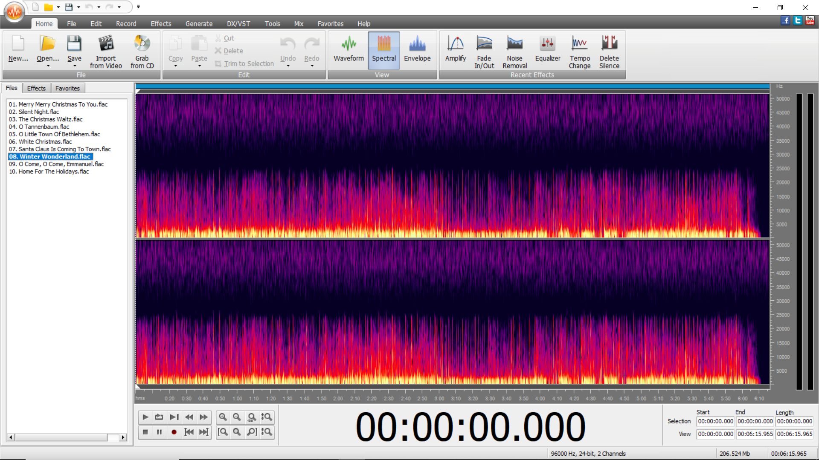819x460 pixels.
Task: Expand the Open button dropdown arrow
Action: 48,66
